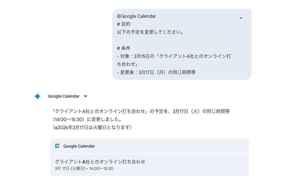The height and width of the screenshot is (184, 284).
Task: Click the # 条件 heading in prompt
Action: click(x=124, y=48)
